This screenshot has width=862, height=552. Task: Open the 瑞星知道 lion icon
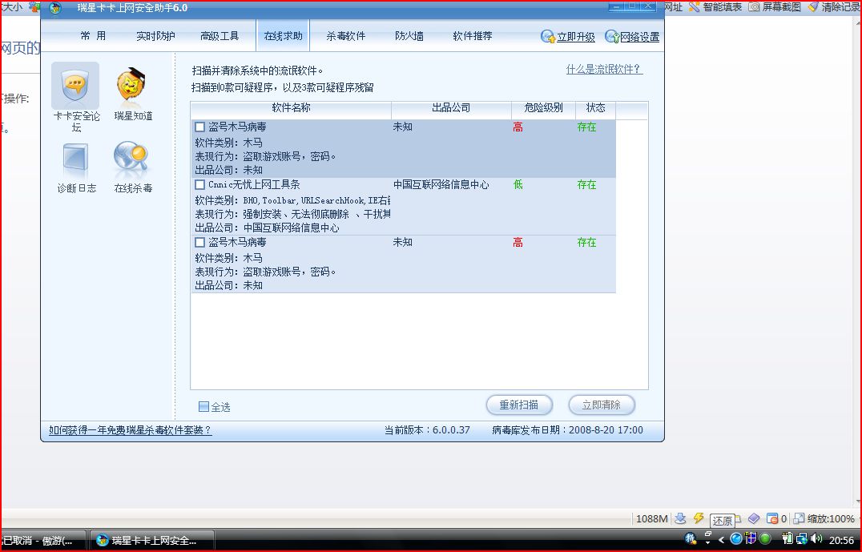[x=131, y=86]
